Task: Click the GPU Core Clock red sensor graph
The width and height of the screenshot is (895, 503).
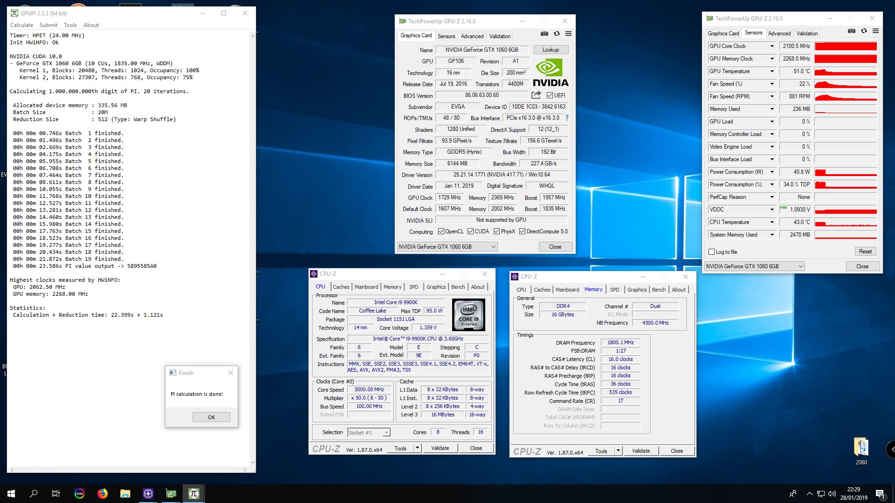Action: point(846,46)
